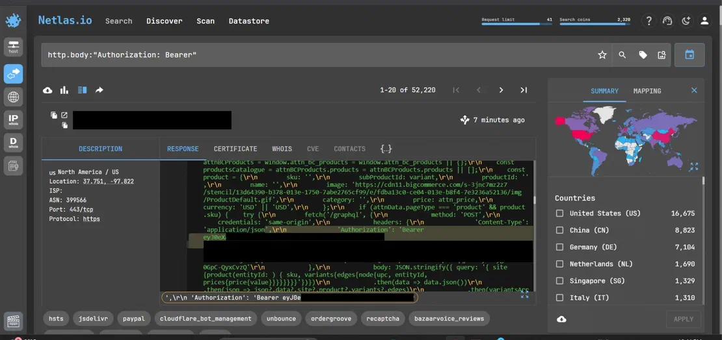
Task: Click the clapperboard icon at sidebar bottom
Action: [x=14, y=321]
